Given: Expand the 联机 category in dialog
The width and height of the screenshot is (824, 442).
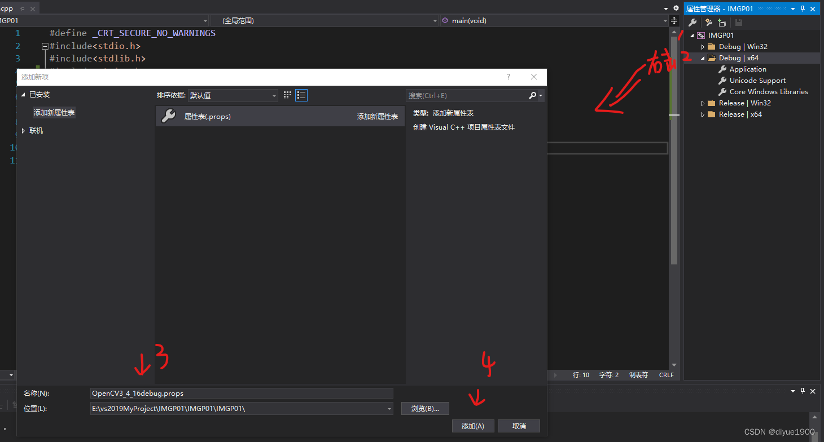Looking at the screenshot, I should tap(23, 131).
